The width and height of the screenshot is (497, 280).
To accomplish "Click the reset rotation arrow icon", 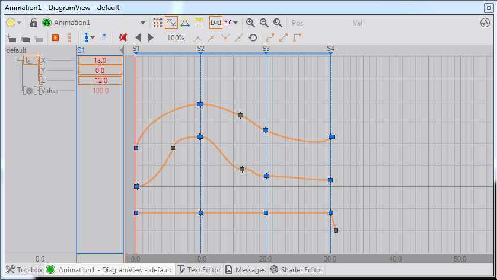I will (253, 37).
